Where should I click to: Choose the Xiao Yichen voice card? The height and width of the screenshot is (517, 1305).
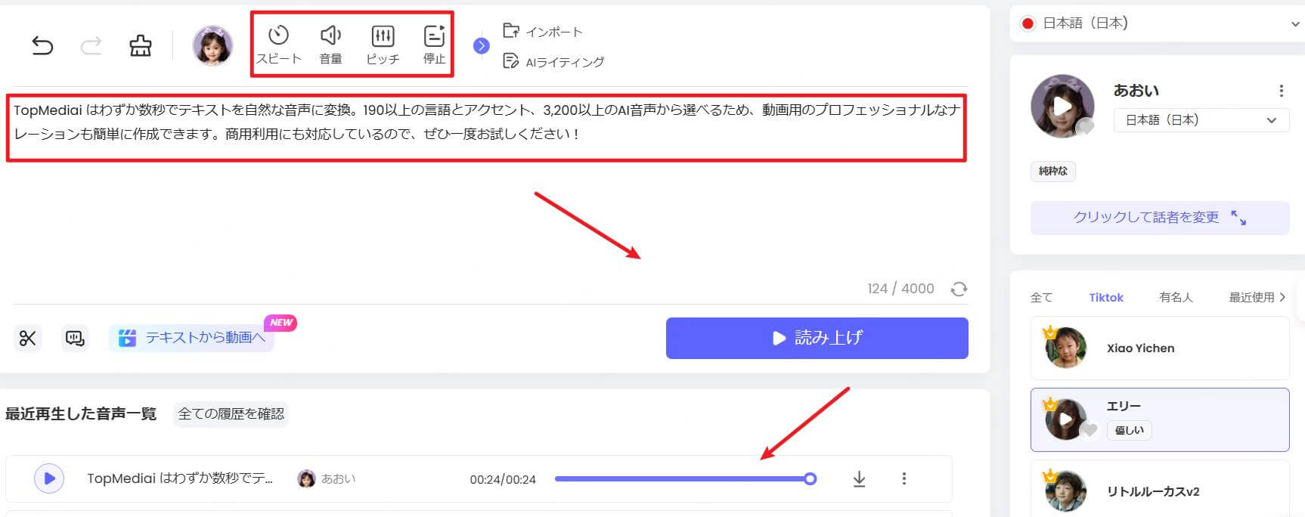click(1160, 348)
